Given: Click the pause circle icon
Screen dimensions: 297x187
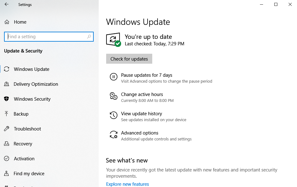Looking at the screenshot, I should (x=113, y=77).
